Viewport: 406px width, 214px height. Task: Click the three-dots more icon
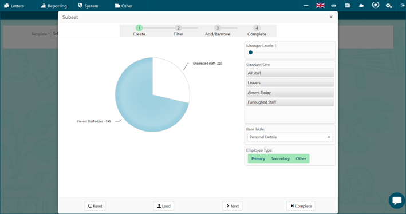point(306,6)
